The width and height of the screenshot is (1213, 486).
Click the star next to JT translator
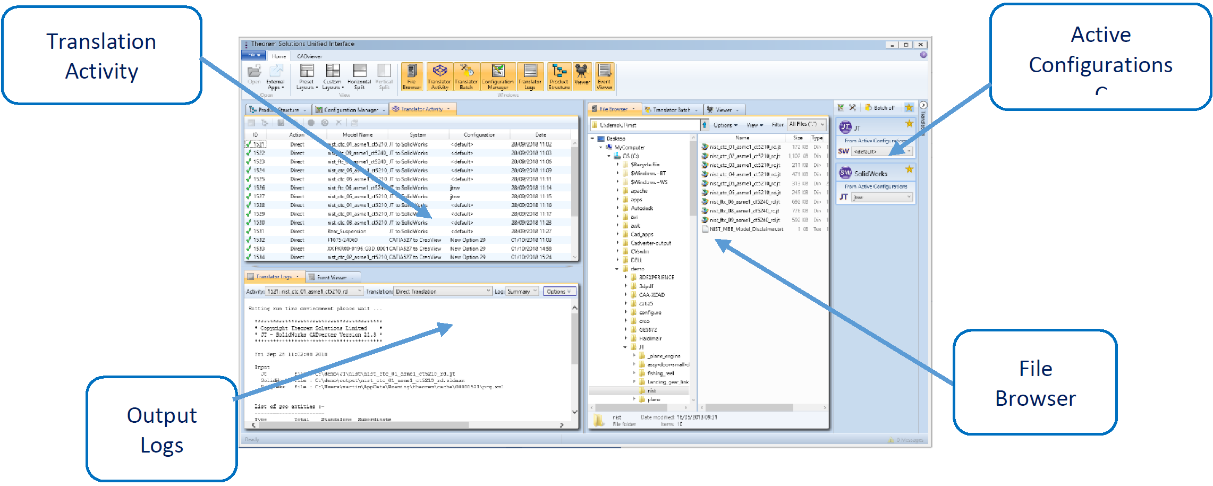(909, 124)
